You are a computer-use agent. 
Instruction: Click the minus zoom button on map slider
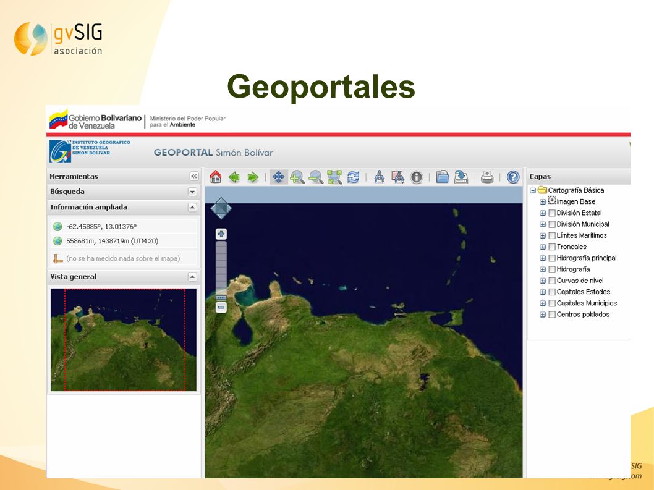coord(221,307)
